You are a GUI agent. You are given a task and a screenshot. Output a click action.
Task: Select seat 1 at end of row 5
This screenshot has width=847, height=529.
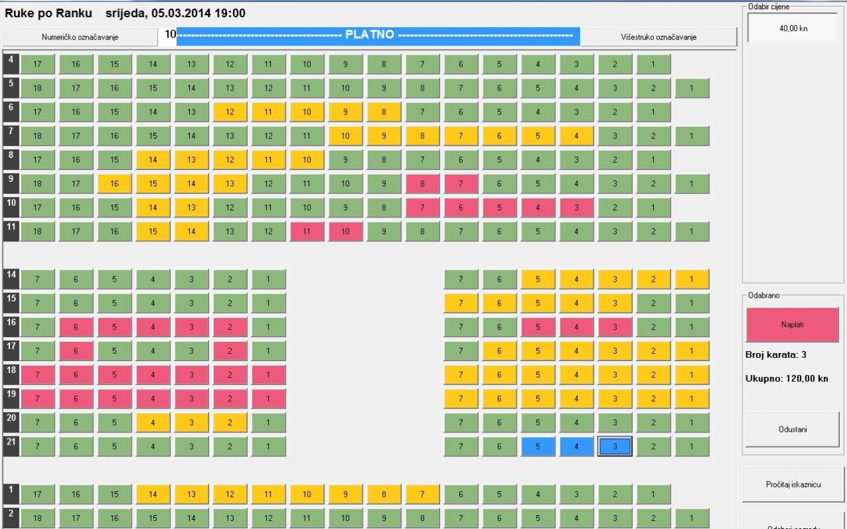click(691, 88)
